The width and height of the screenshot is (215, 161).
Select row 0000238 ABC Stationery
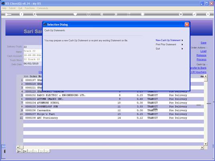(113, 118)
